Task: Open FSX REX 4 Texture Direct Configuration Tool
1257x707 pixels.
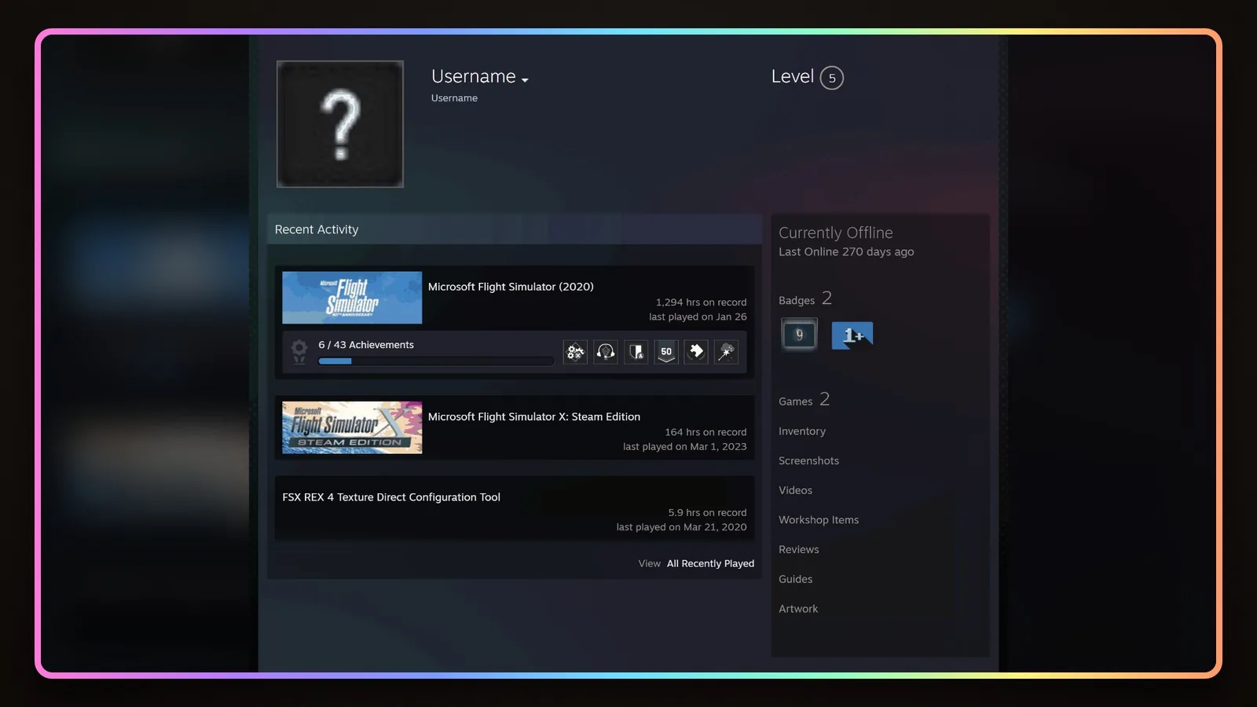Action: [x=391, y=497]
